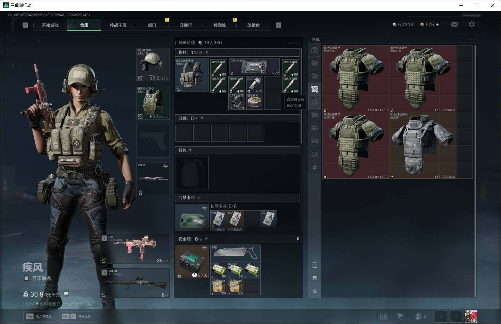The height and width of the screenshot is (324, 501).
Task: Select the DEK surgery kit item
Action: [x=254, y=66]
